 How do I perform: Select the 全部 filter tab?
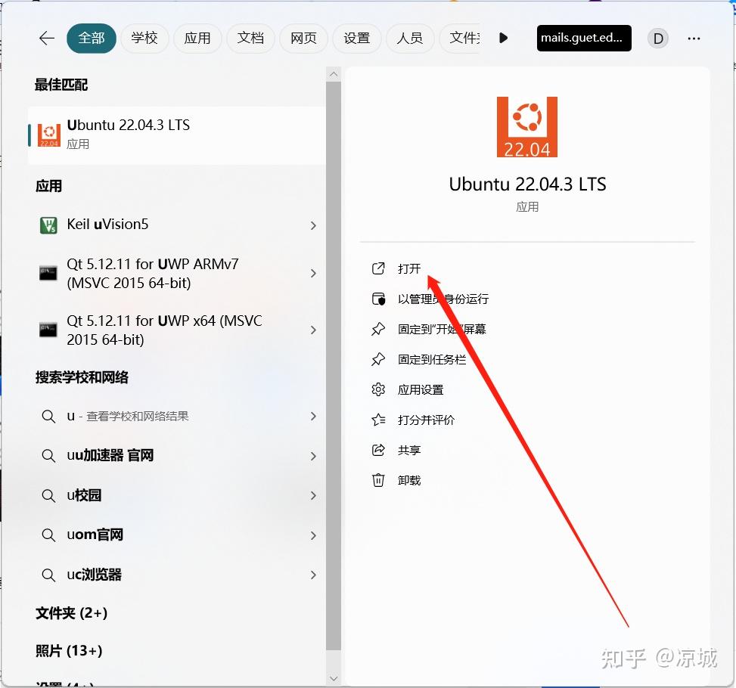click(x=91, y=38)
